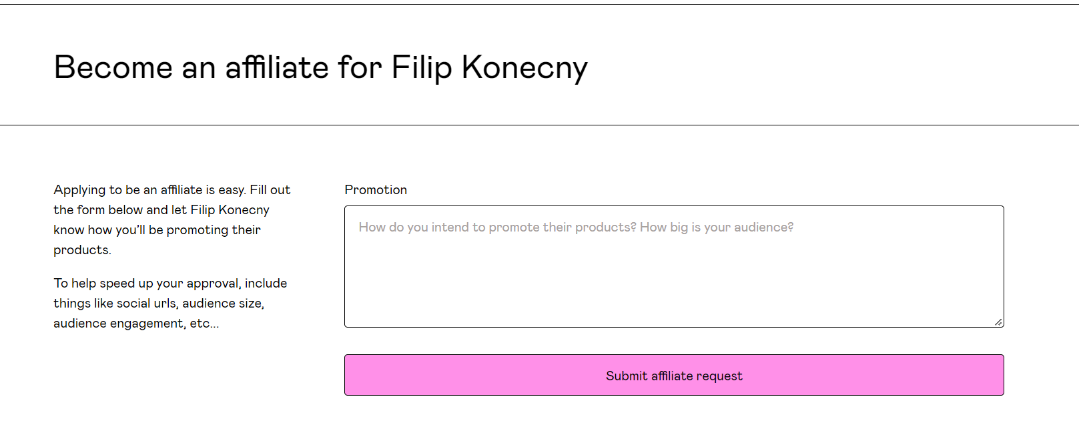This screenshot has height=443, width=1079.
Task: Select the placeholder text area about promoting products
Action: 575,227
